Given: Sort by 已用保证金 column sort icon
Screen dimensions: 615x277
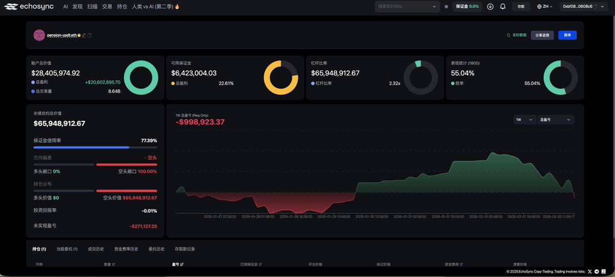Looking at the screenshot, I should [x=261, y=264].
